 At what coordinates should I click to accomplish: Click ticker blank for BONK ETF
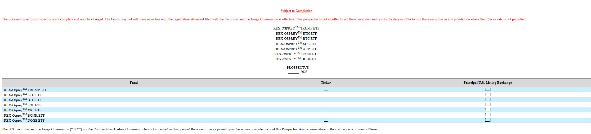tap(326, 116)
